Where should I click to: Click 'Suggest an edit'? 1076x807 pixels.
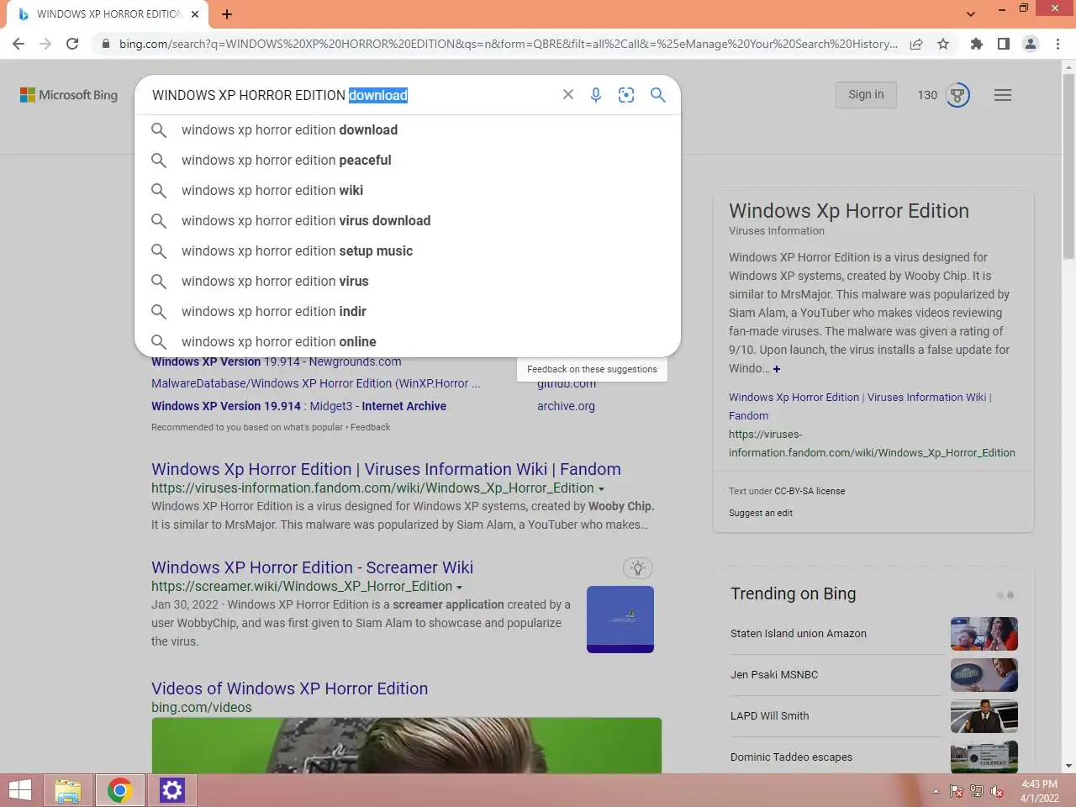point(761,513)
